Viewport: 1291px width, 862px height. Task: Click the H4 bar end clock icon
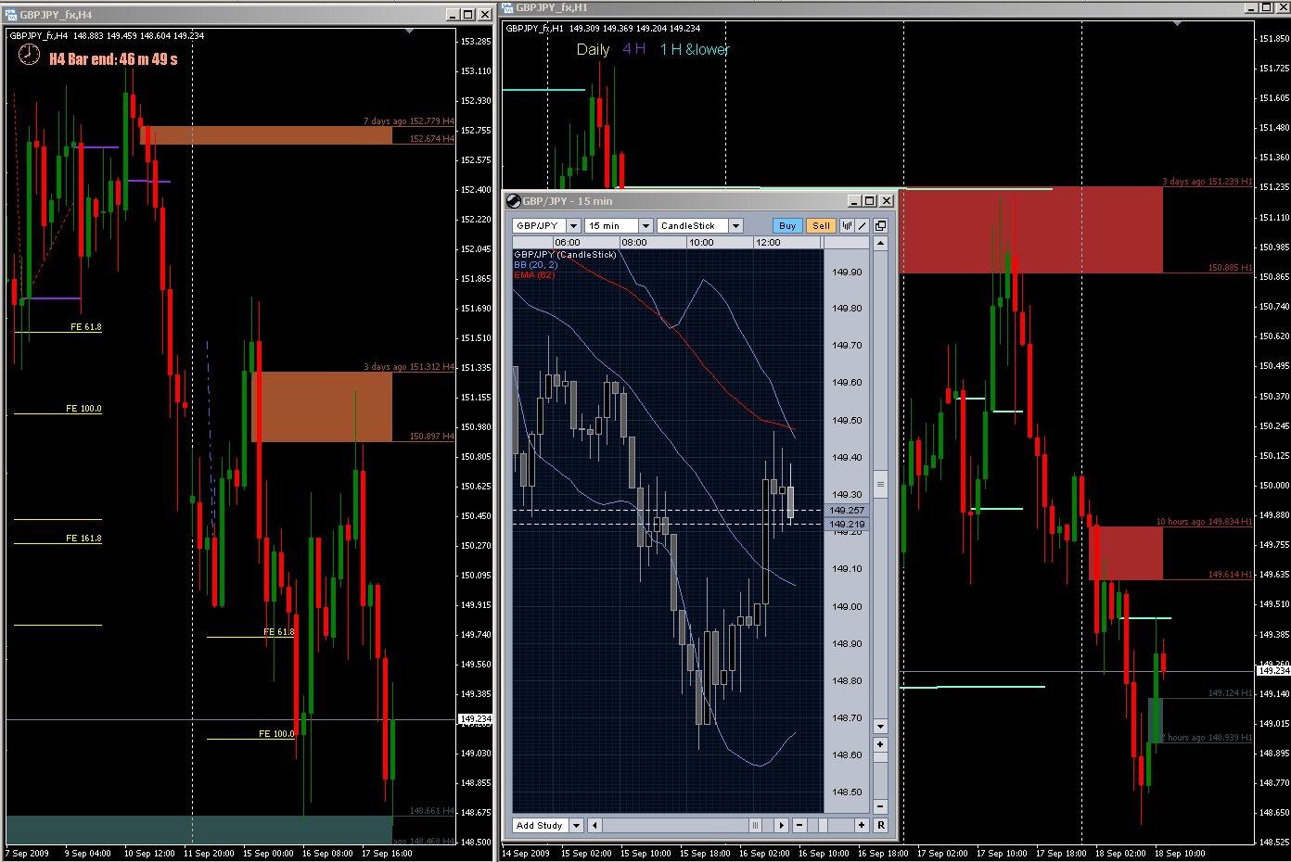pos(30,57)
